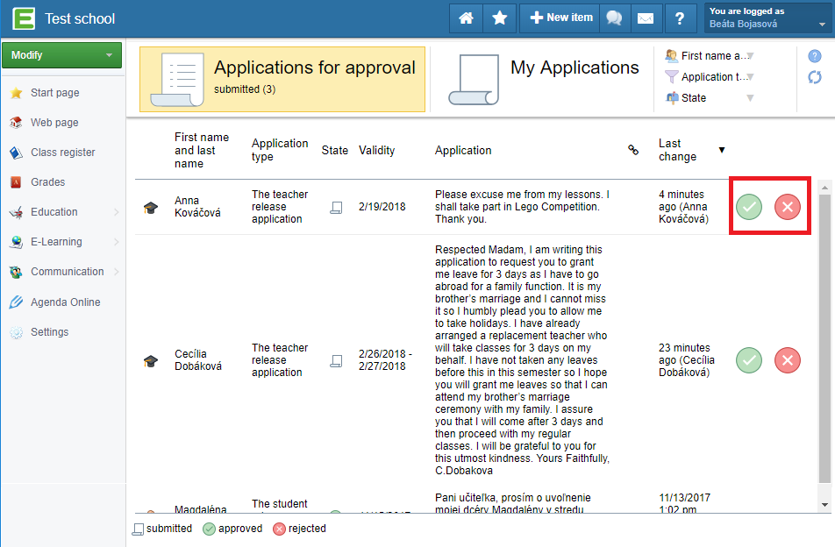Click the graduation cap icon for Cecília Dobáková
The width and height of the screenshot is (835, 547).
coord(151,361)
